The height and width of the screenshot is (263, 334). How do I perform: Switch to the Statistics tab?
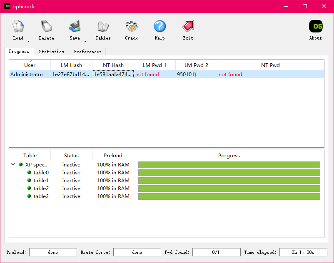(x=51, y=52)
